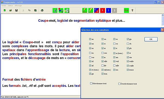Image resolution: width=164 pixels, height=99 pixels.
Task: Check the 'ch' sound checkbox
Action: (128, 44)
